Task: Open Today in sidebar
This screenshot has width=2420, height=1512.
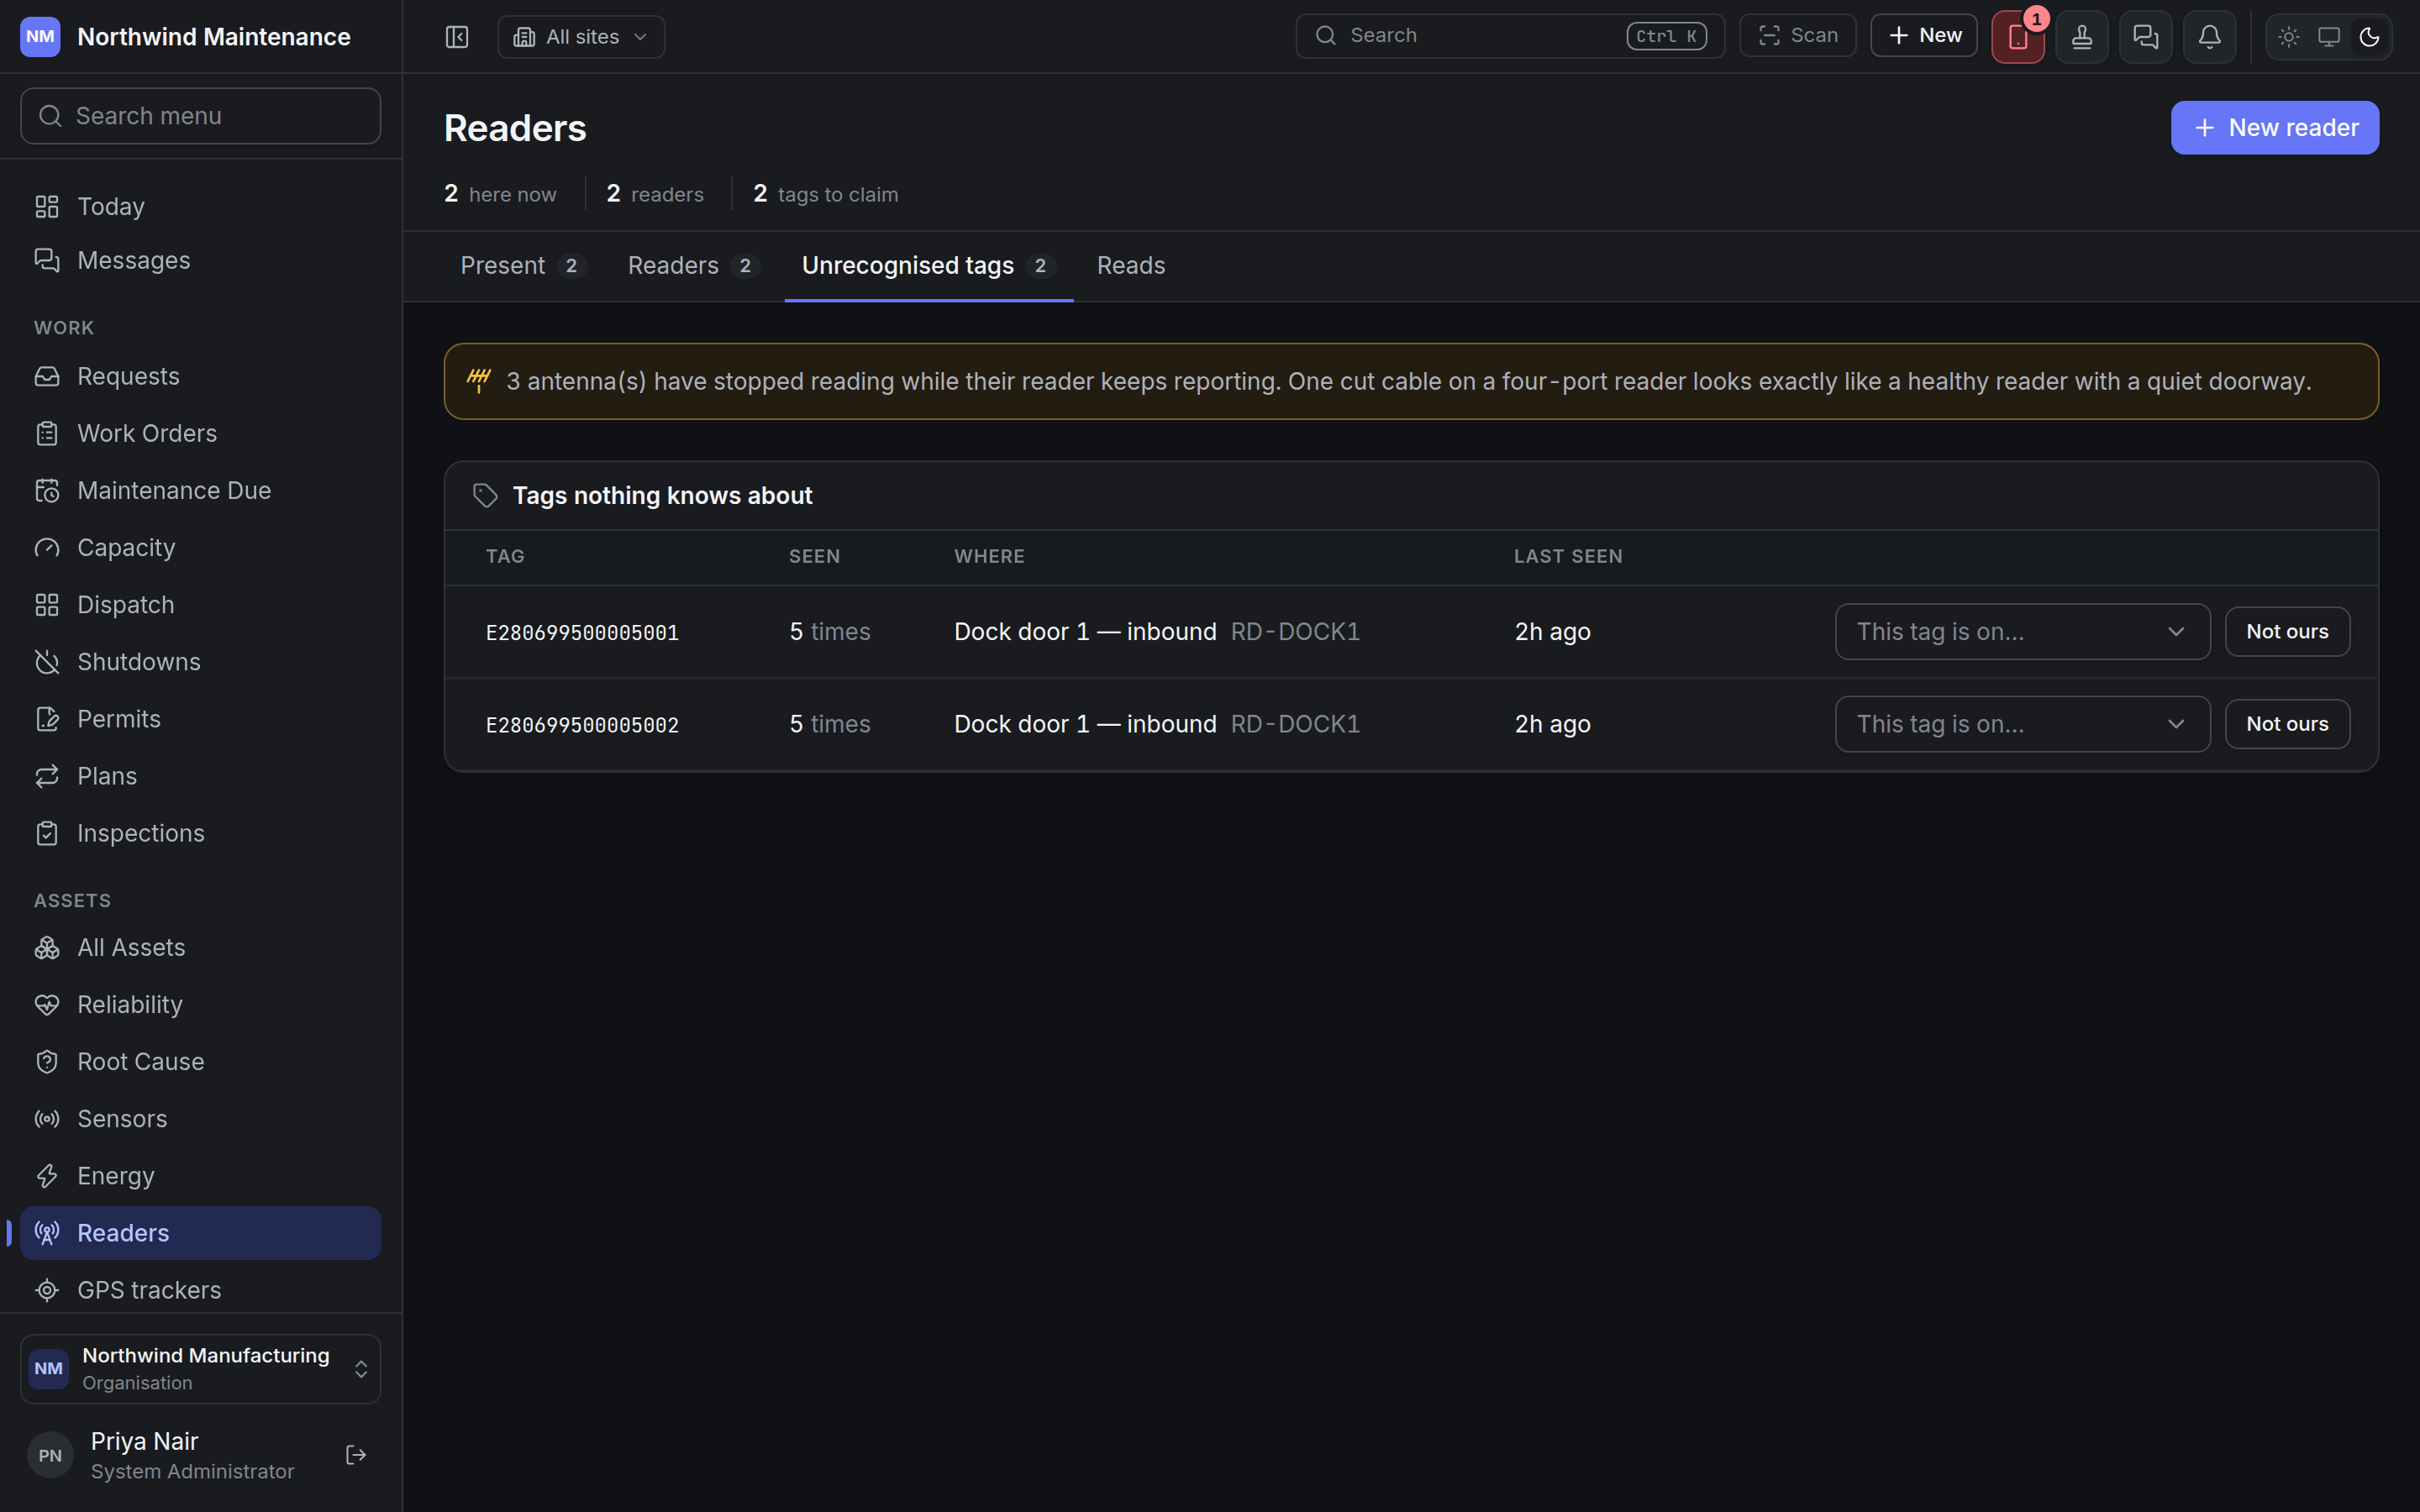Action: (201, 207)
